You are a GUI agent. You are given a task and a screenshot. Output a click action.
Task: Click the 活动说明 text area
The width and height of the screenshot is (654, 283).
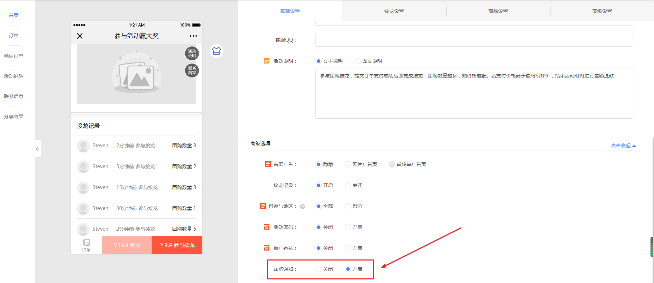point(474,93)
